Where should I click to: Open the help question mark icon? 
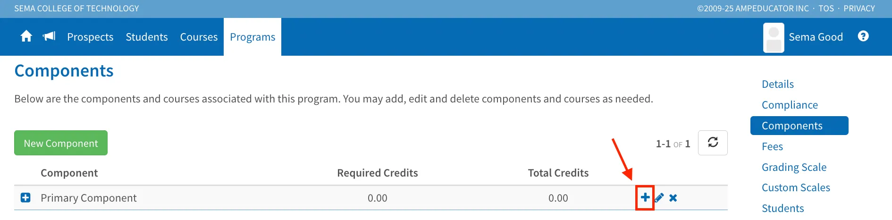click(x=863, y=36)
